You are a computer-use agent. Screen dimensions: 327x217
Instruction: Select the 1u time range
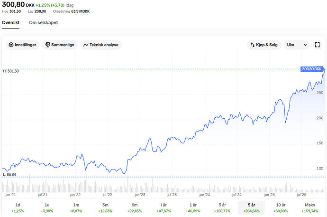[47, 208]
